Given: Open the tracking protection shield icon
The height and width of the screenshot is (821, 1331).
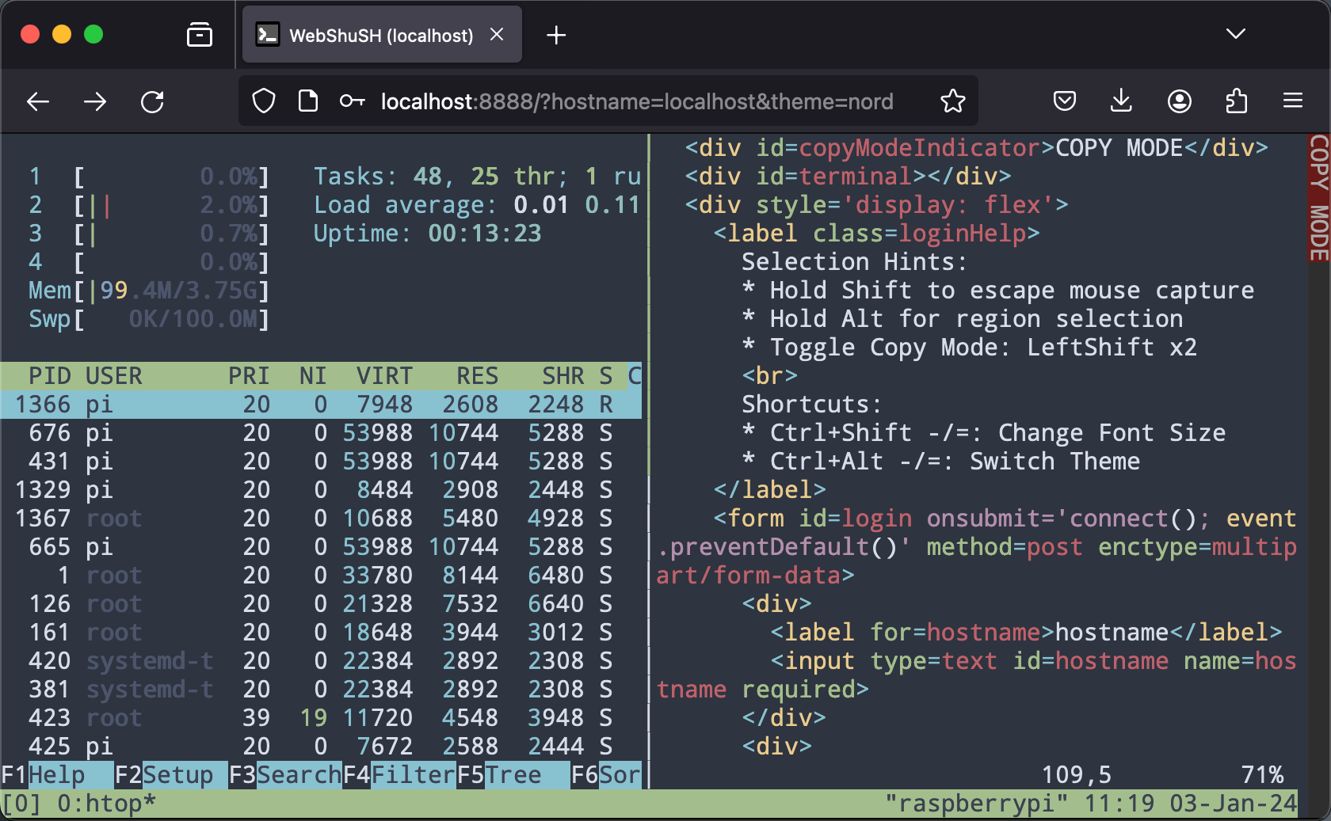Looking at the screenshot, I should (264, 101).
